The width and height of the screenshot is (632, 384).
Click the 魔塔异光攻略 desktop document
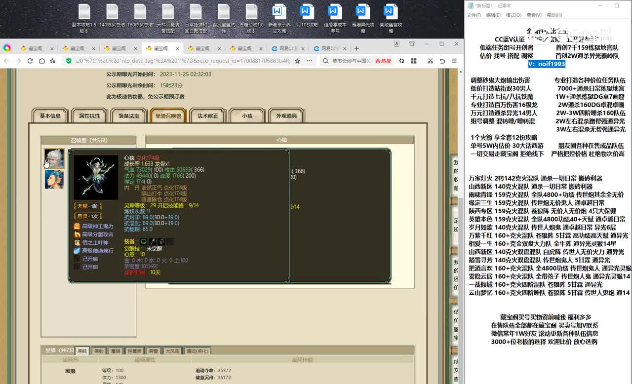tap(363, 19)
